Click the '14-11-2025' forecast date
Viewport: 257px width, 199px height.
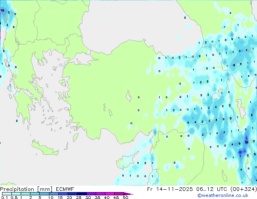[174, 189]
